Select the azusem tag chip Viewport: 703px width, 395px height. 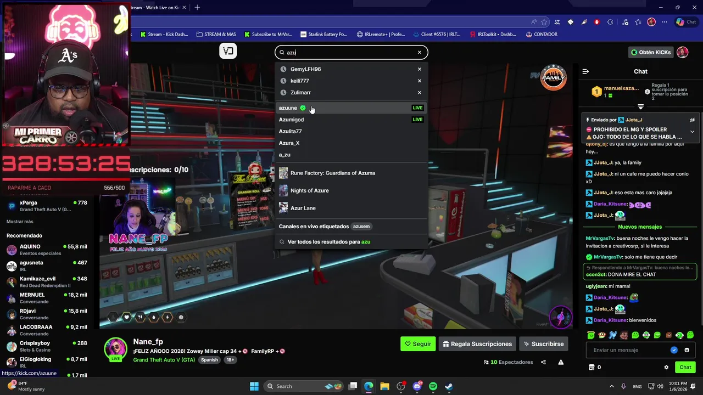(361, 226)
